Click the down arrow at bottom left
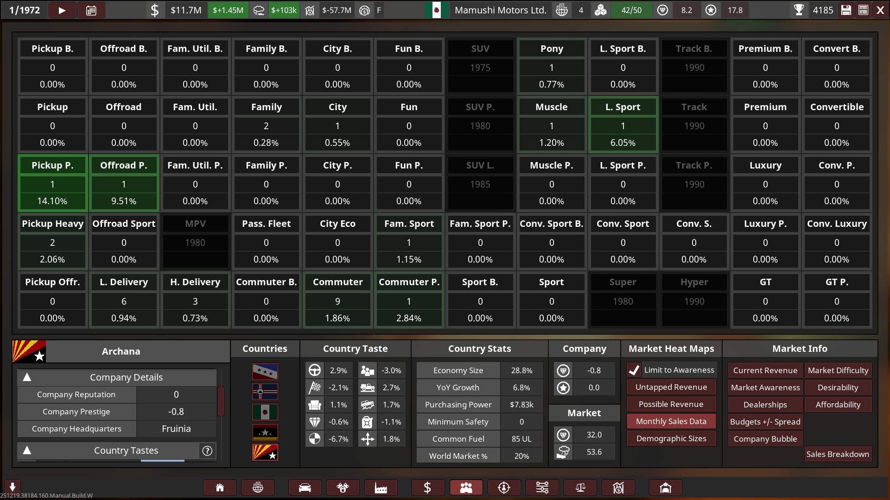The width and height of the screenshot is (890, 500). pos(13,487)
